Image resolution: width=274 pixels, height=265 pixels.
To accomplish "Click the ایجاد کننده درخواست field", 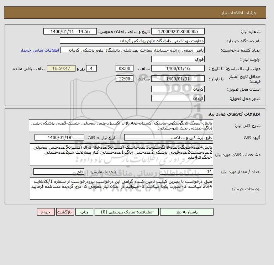I will (x=132, y=50).
